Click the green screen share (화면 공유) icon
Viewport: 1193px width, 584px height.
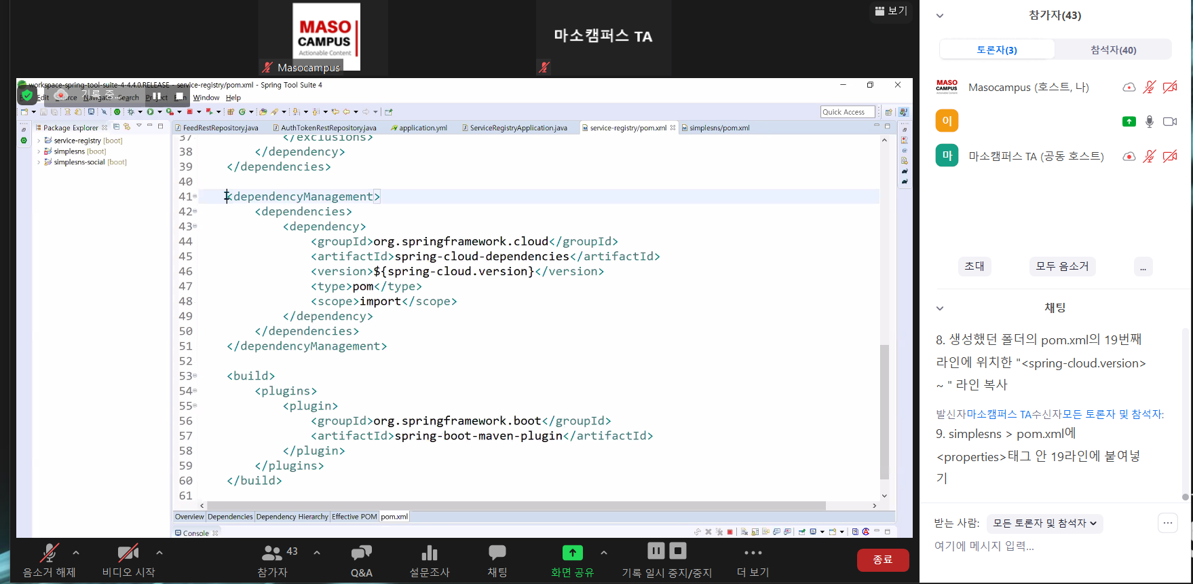(572, 553)
